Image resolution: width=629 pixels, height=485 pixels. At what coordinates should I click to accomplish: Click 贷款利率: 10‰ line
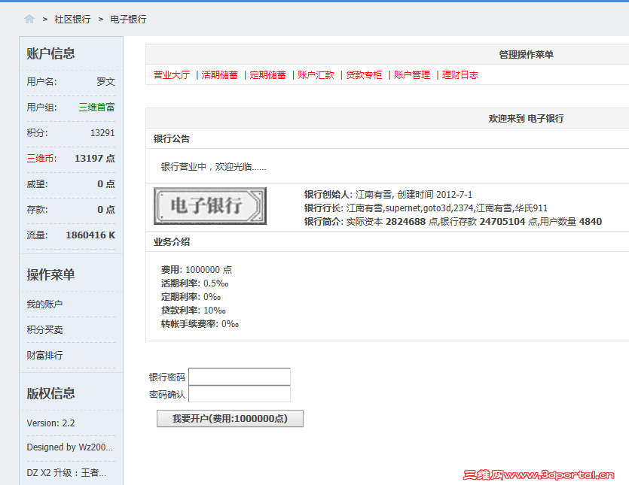coord(194,311)
